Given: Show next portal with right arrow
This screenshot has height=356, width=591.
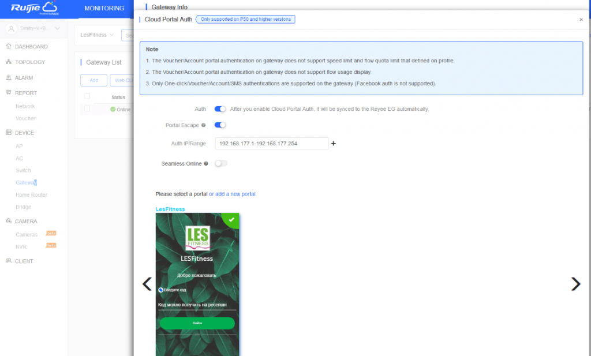Looking at the screenshot, I should [575, 283].
